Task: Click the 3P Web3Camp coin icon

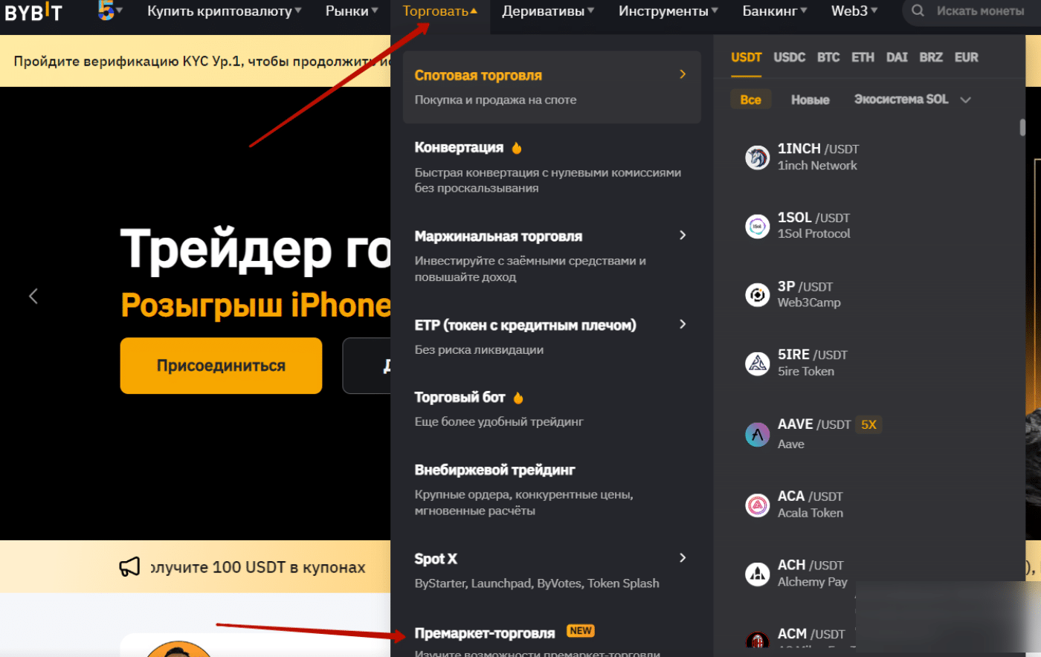Action: point(757,294)
